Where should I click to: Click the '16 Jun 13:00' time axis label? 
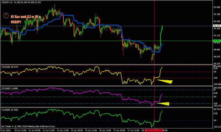click(105, 131)
